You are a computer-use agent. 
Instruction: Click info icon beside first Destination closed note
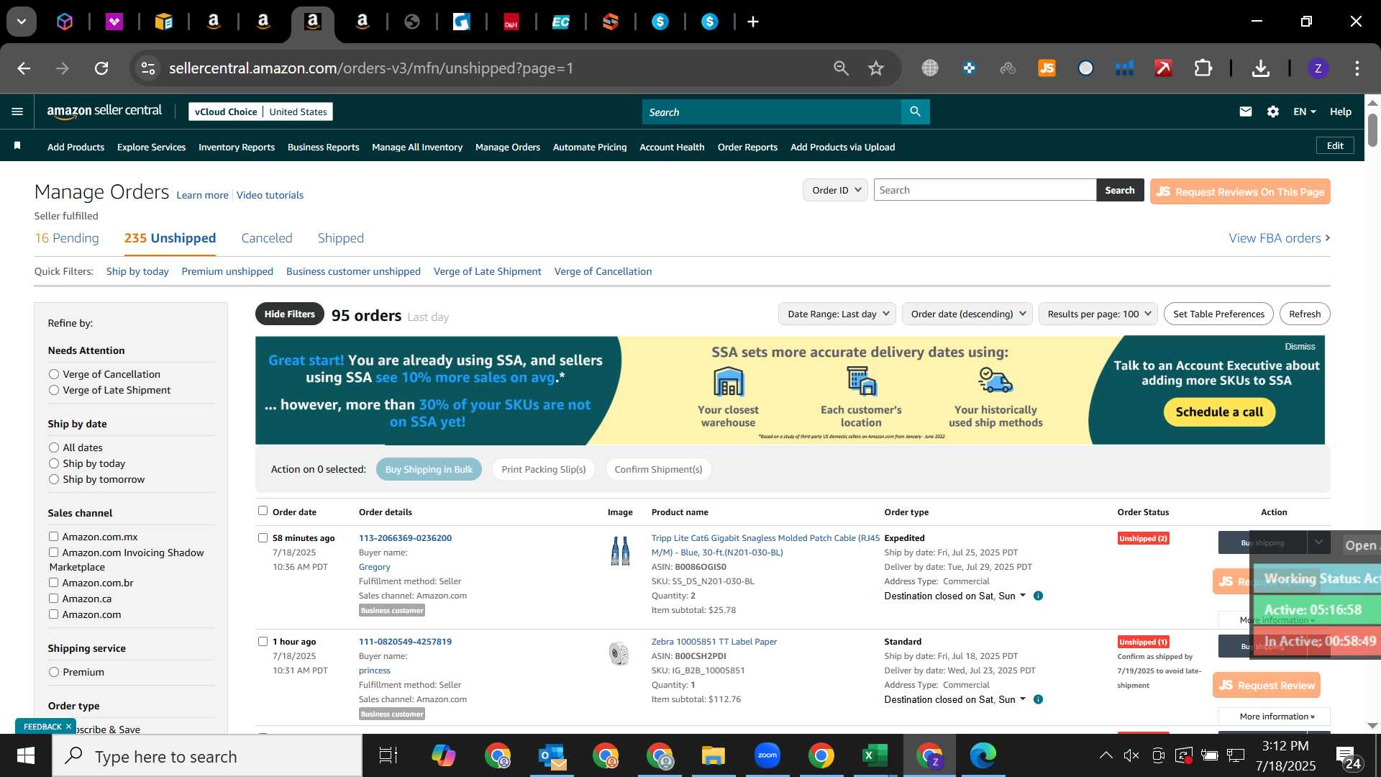[x=1038, y=596]
